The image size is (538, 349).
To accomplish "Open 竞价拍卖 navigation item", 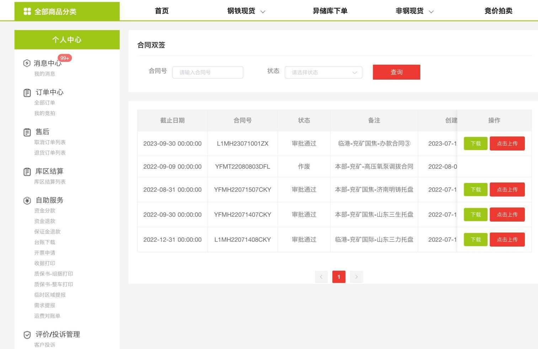I will coord(498,11).
